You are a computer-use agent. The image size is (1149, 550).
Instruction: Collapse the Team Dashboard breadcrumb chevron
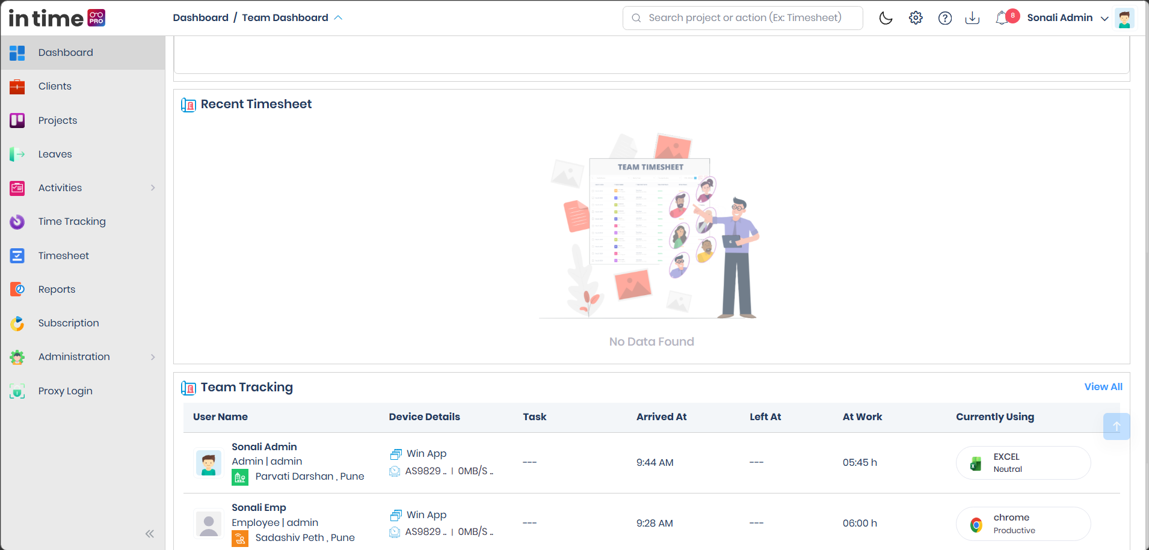point(338,18)
